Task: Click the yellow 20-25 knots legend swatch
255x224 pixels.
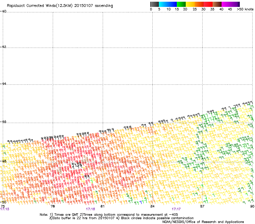Action: [190, 4]
